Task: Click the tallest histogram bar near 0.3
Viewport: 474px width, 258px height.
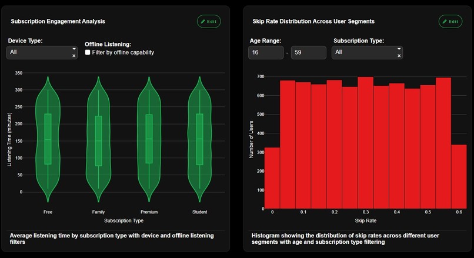Action: click(x=365, y=143)
